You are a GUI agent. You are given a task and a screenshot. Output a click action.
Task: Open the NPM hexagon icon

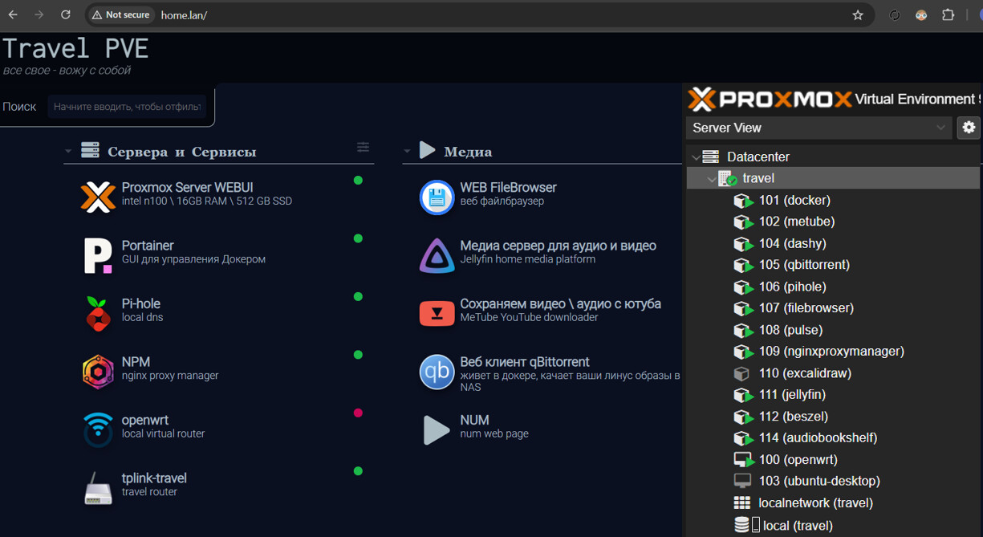[98, 372]
